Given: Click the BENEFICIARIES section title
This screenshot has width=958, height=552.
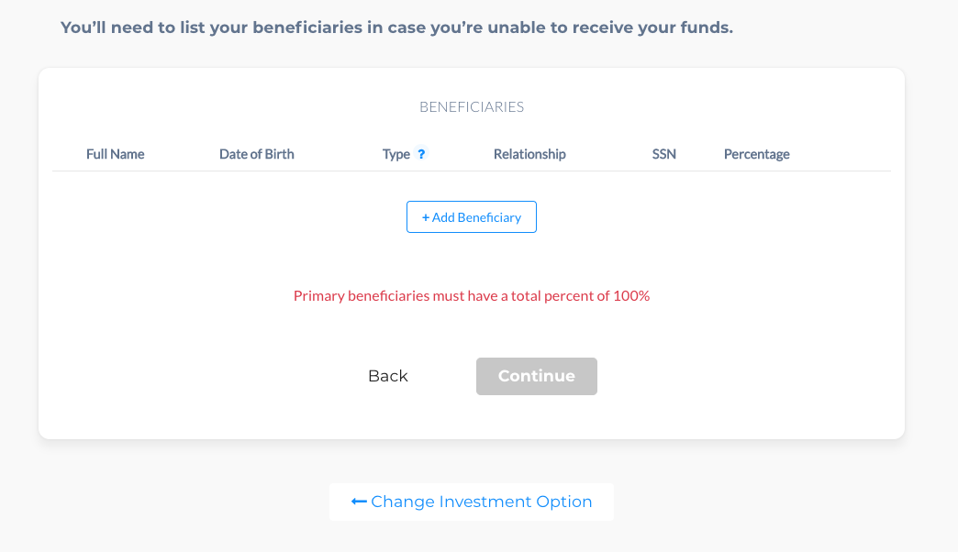Looking at the screenshot, I should click(x=472, y=107).
